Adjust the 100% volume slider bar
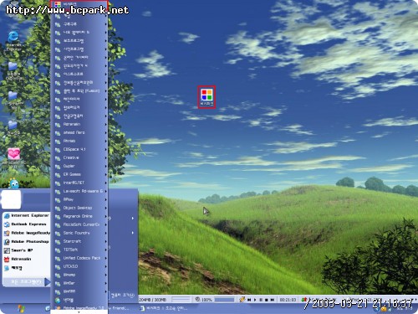 tap(224, 300)
